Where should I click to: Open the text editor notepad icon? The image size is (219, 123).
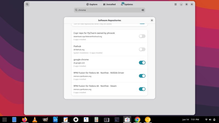pos(65,120)
